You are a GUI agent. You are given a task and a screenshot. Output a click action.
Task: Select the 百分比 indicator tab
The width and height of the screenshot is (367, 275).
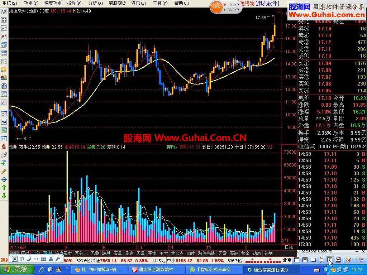tap(81, 253)
